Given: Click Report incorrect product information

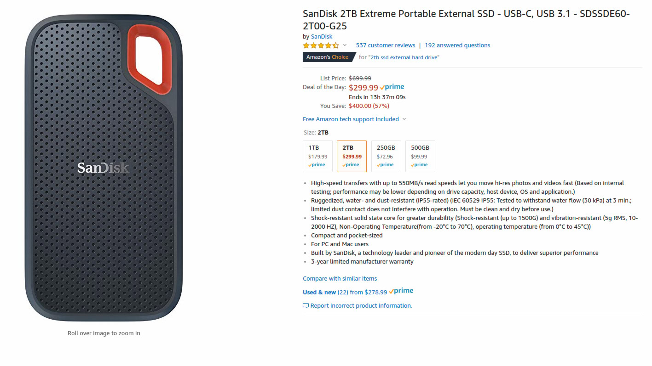Looking at the screenshot, I should pos(361,306).
